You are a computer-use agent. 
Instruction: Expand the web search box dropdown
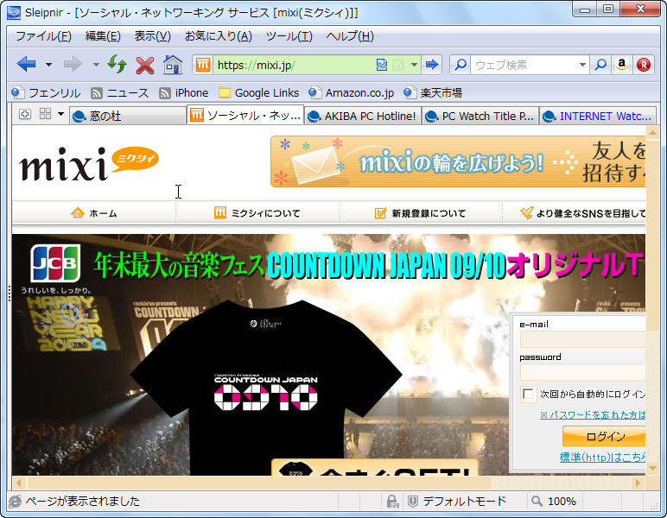pos(582,65)
